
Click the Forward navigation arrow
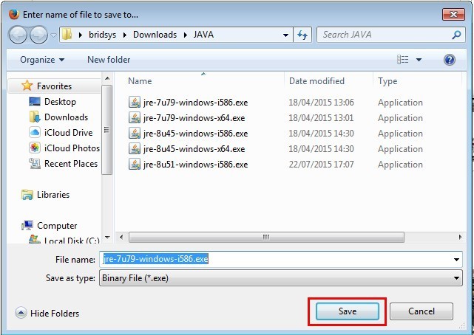click(38, 35)
